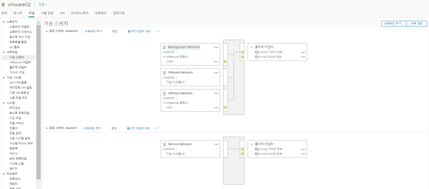Open the 데이터스토어 tab
Viewport: 429px width, 189px height.
80,13
